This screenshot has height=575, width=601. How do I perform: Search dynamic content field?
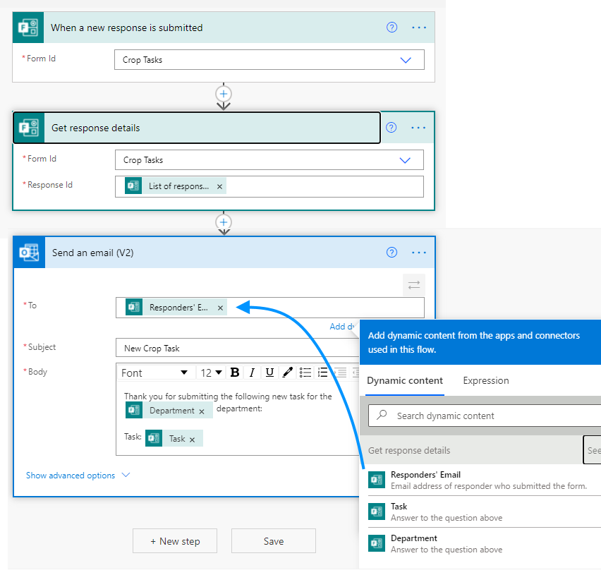tap(485, 416)
